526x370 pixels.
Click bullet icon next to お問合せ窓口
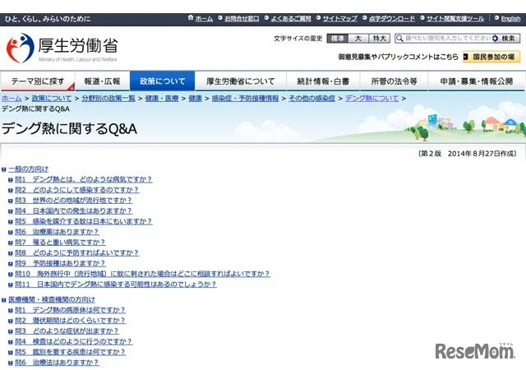click(x=220, y=18)
